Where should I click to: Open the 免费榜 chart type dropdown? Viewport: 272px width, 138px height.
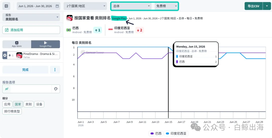pyautogui.click(x=166, y=6)
